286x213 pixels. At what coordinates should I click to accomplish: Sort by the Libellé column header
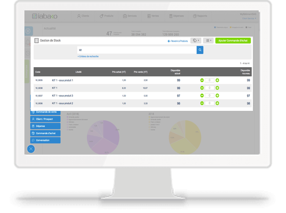pos(78,72)
